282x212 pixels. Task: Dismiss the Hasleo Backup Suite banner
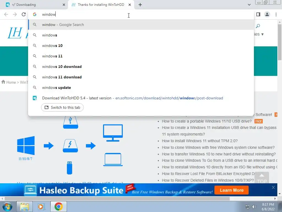pos(273,187)
